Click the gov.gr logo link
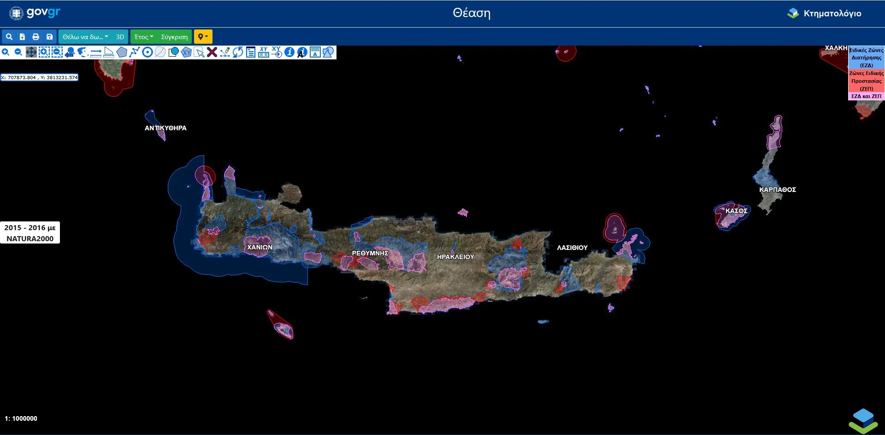 coord(35,13)
